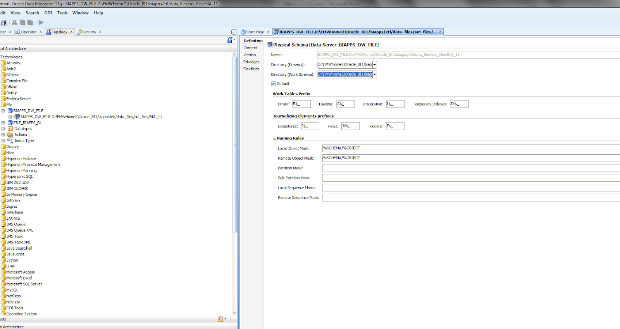Screen dimensions: 620x329
Task: Click the Operator tab's magnifier icon
Action: [x=18, y=32]
